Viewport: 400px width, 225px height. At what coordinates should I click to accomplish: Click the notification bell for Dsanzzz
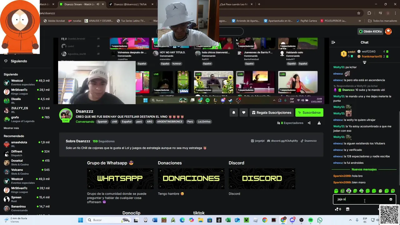(233, 112)
